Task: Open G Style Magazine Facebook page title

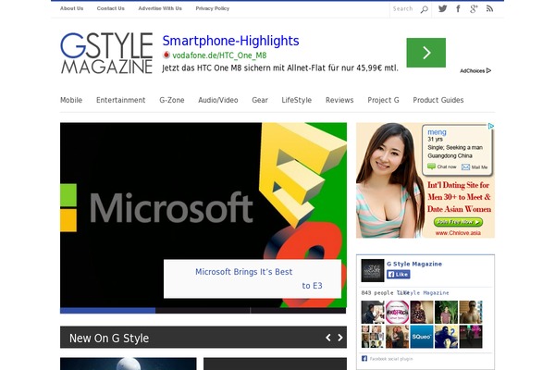Action: pyautogui.click(x=414, y=264)
